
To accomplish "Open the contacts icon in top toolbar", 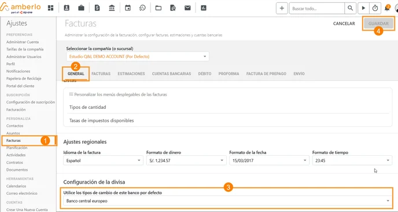I will [x=67, y=8].
